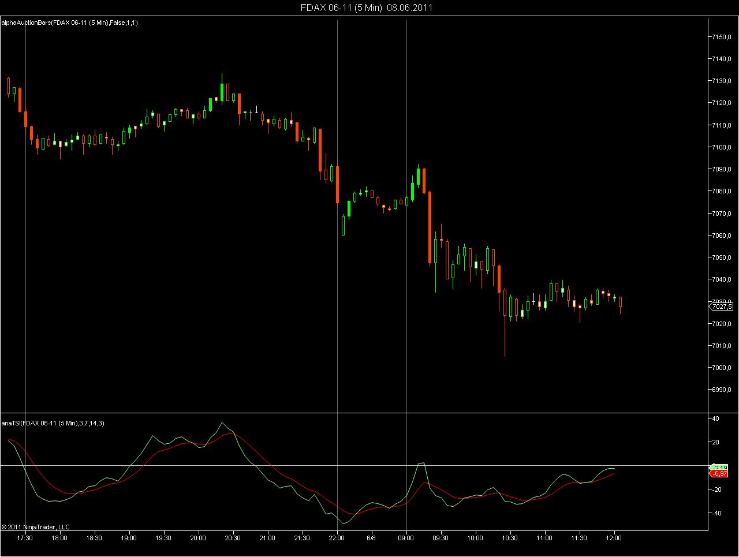This screenshot has height=557, width=739.
Task: Click the 11:30 time axis label
Action: pos(579,538)
